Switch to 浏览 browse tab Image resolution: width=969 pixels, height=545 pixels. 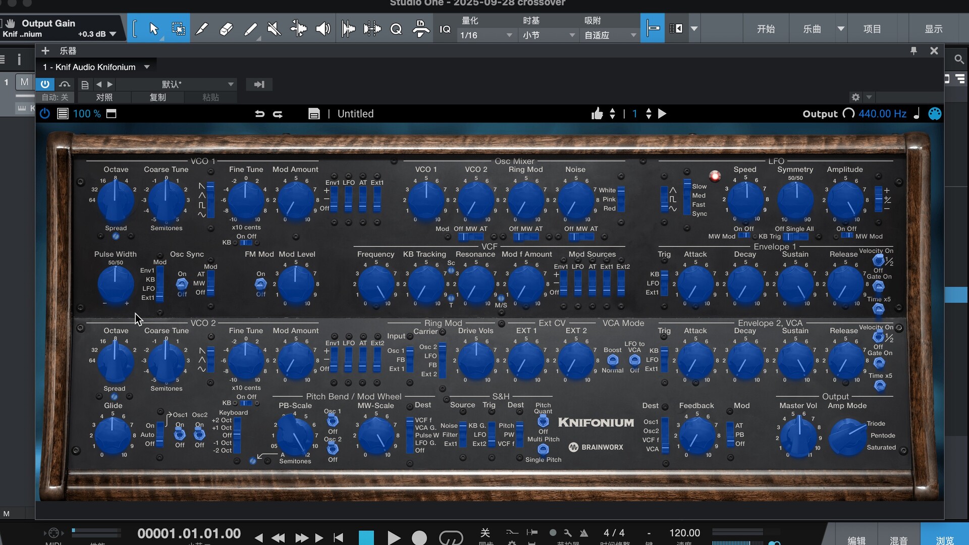click(944, 540)
